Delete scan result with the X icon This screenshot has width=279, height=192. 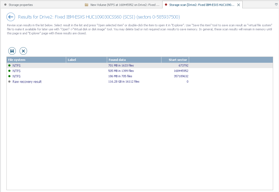(23, 51)
